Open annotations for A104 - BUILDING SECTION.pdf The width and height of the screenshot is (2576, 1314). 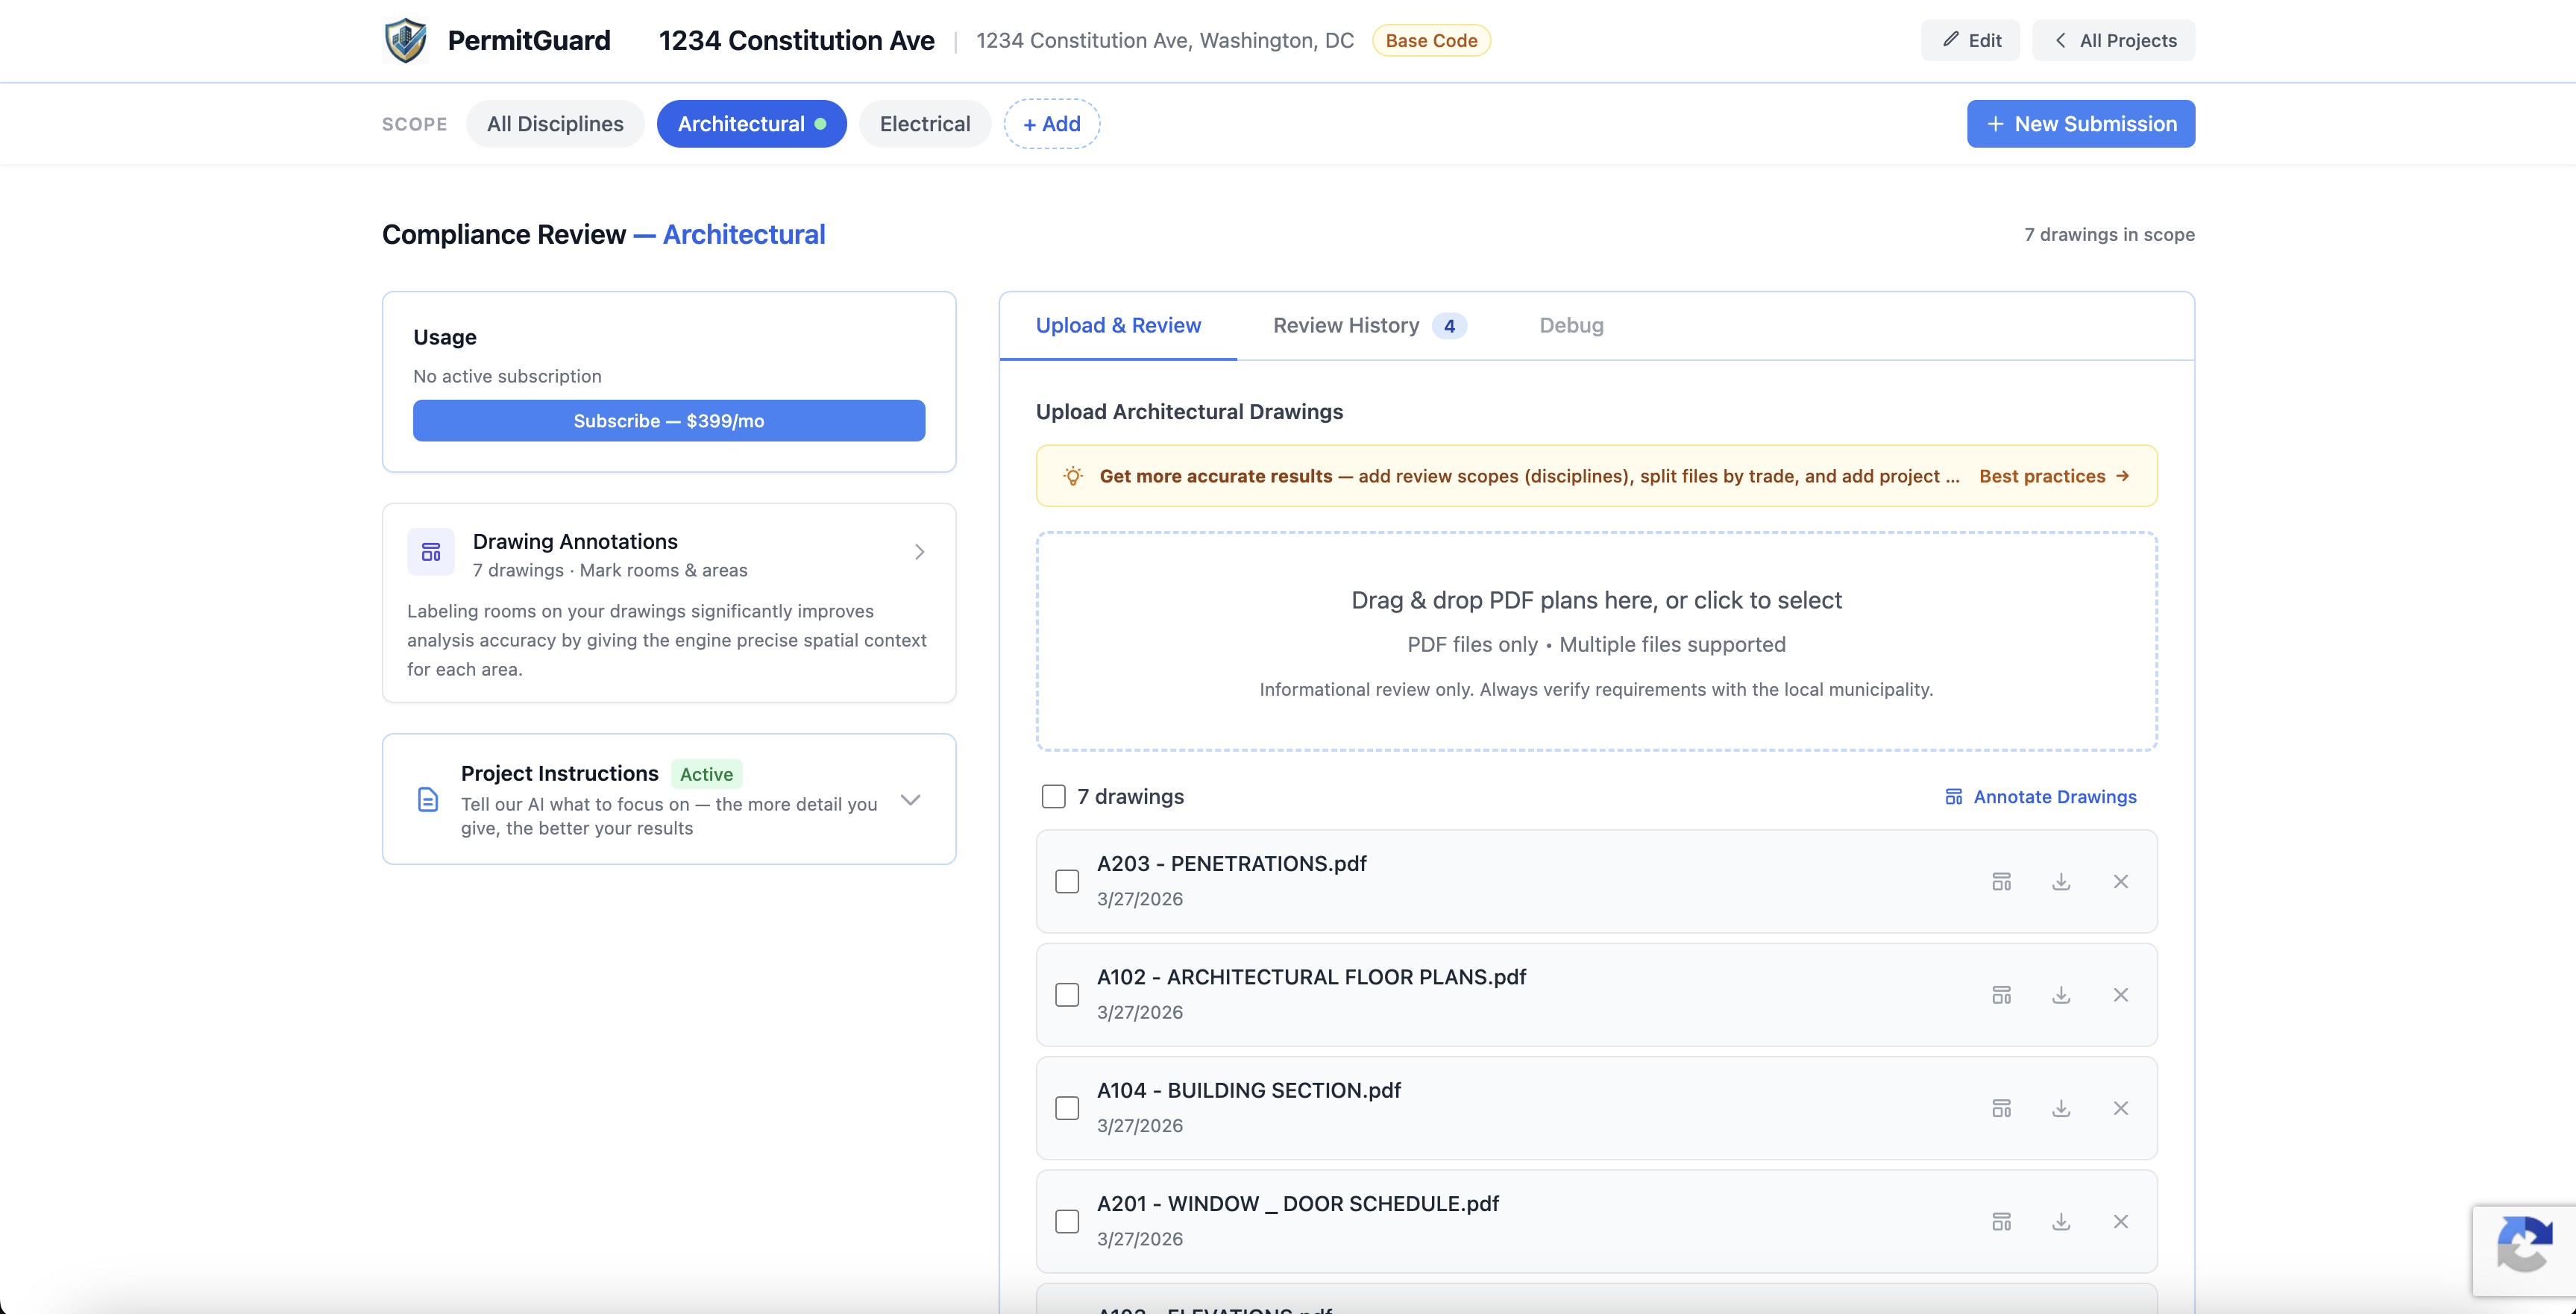pos(2001,1108)
